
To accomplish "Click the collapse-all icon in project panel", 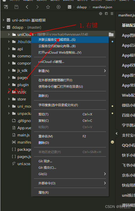I will pyautogui.click(x=106, y=14).
